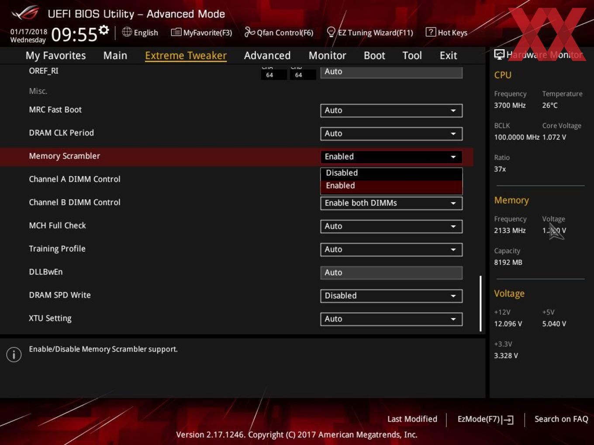Go to the Advanced tab
Screen dimensions: 594x445
[267, 55]
